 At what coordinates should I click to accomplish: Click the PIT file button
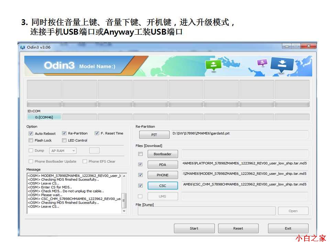154,134
